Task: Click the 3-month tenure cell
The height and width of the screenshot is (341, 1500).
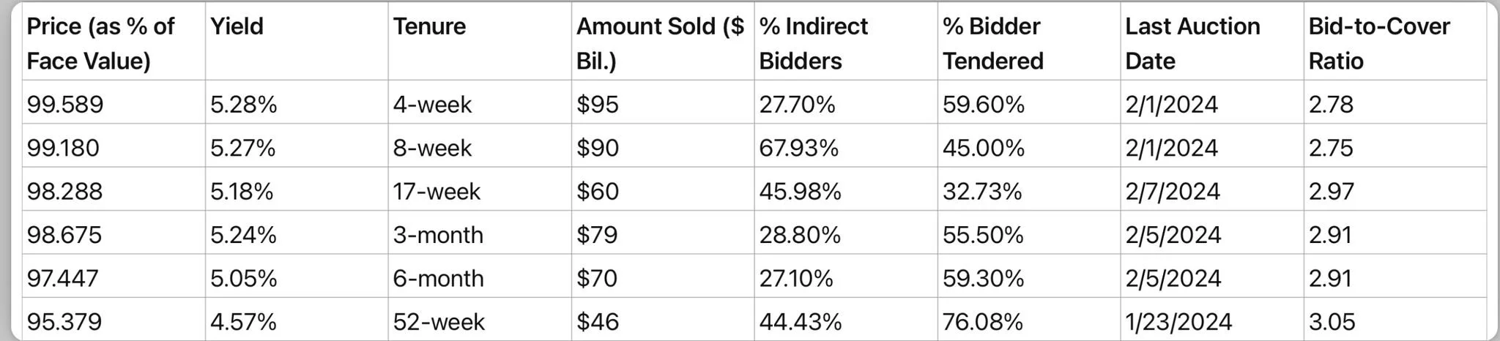Action: pos(438,235)
